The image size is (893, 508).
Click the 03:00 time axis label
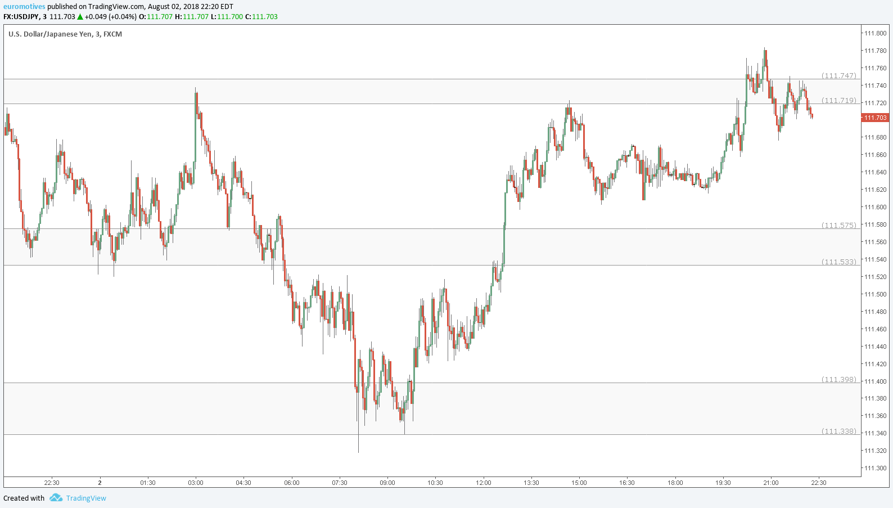click(x=196, y=483)
